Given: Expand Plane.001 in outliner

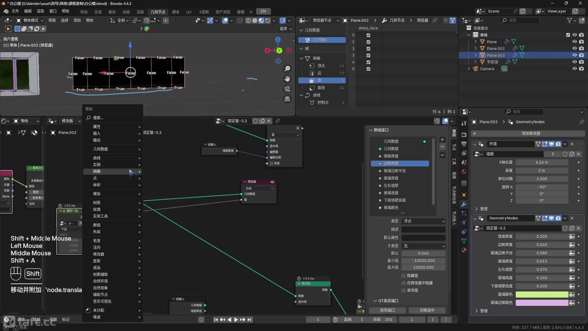Looking at the screenshot, I should (475, 48).
